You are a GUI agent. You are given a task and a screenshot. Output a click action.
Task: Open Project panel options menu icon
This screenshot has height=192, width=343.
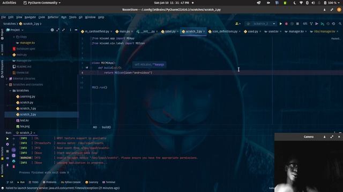[70, 30]
